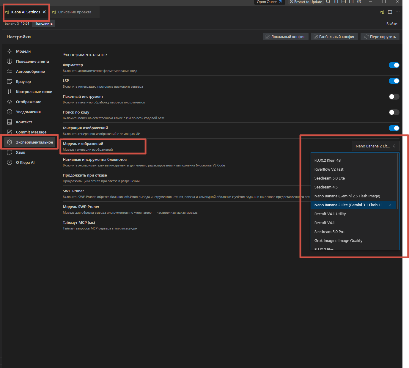Toggle the bottom panel layout icon
This screenshot has width=409, height=368.
(x=344, y=2)
